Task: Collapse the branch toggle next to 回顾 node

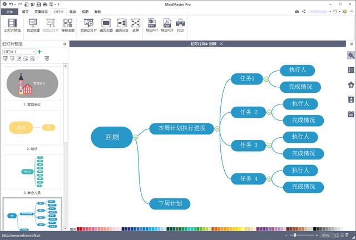Action: coord(136,137)
